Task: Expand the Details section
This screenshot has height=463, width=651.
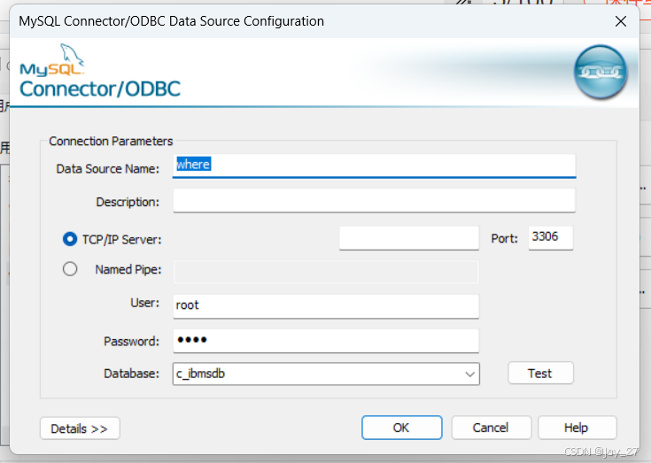Action: pos(80,428)
